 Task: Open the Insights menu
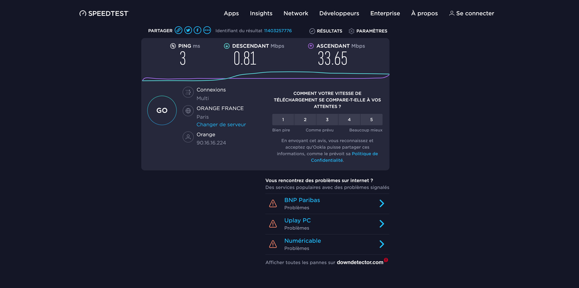coord(261,13)
